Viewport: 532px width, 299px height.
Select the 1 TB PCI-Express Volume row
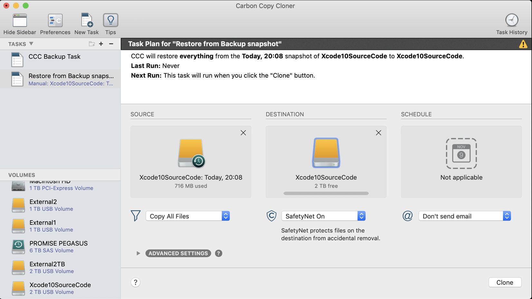pyautogui.click(x=60, y=187)
